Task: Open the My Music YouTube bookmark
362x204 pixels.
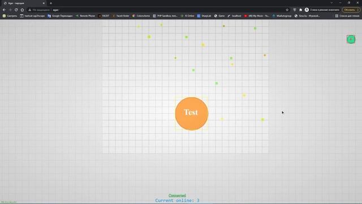Action: point(256,16)
